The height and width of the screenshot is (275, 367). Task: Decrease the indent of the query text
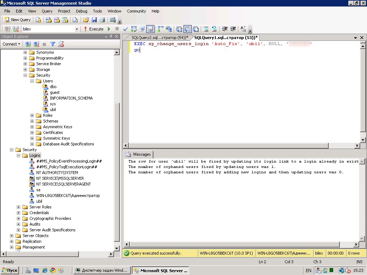(x=225, y=29)
